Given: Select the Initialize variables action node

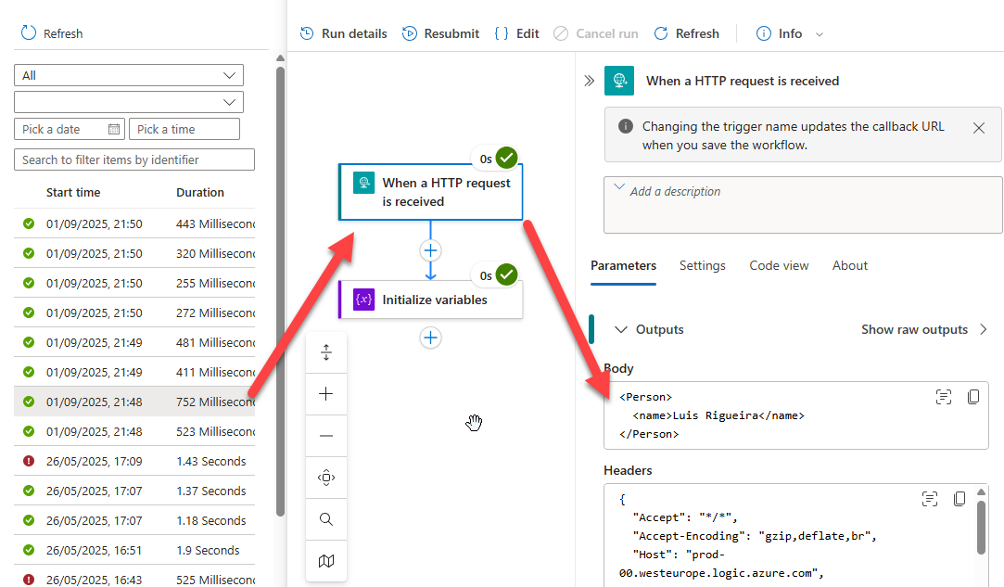Looking at the screenshot, I should tap(430, 300).
